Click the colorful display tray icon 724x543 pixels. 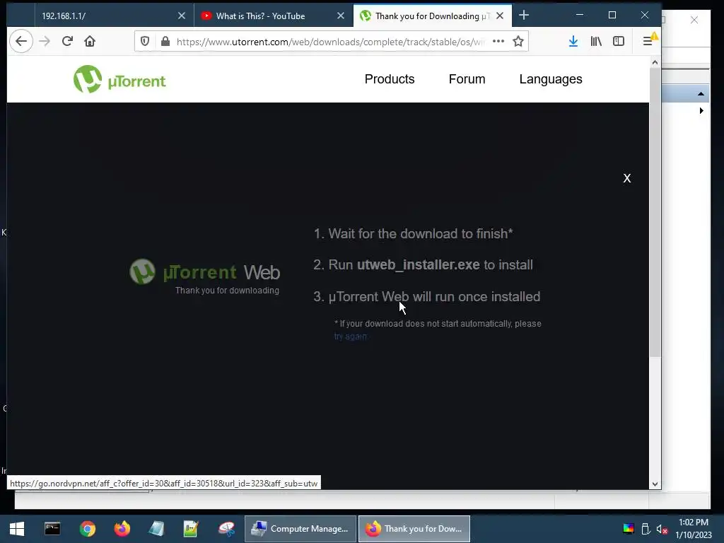pos(629,529)
